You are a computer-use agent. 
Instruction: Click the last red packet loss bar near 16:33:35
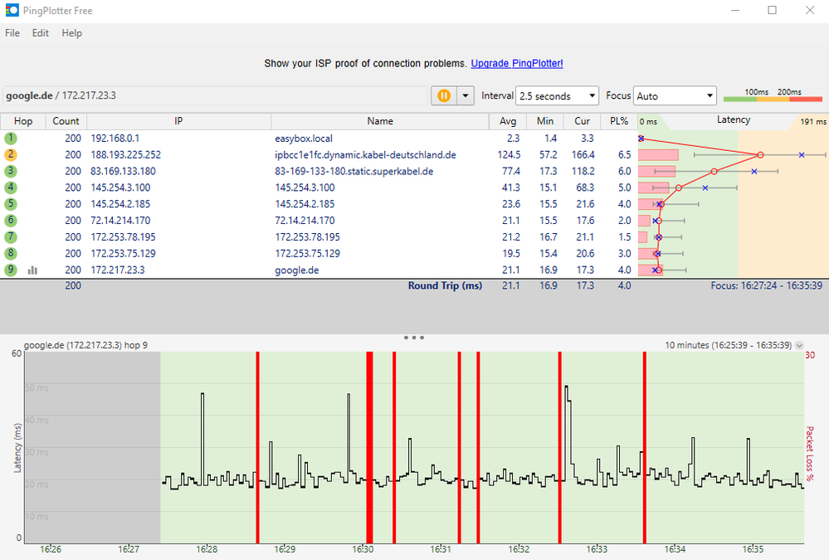tap(645, 447)
